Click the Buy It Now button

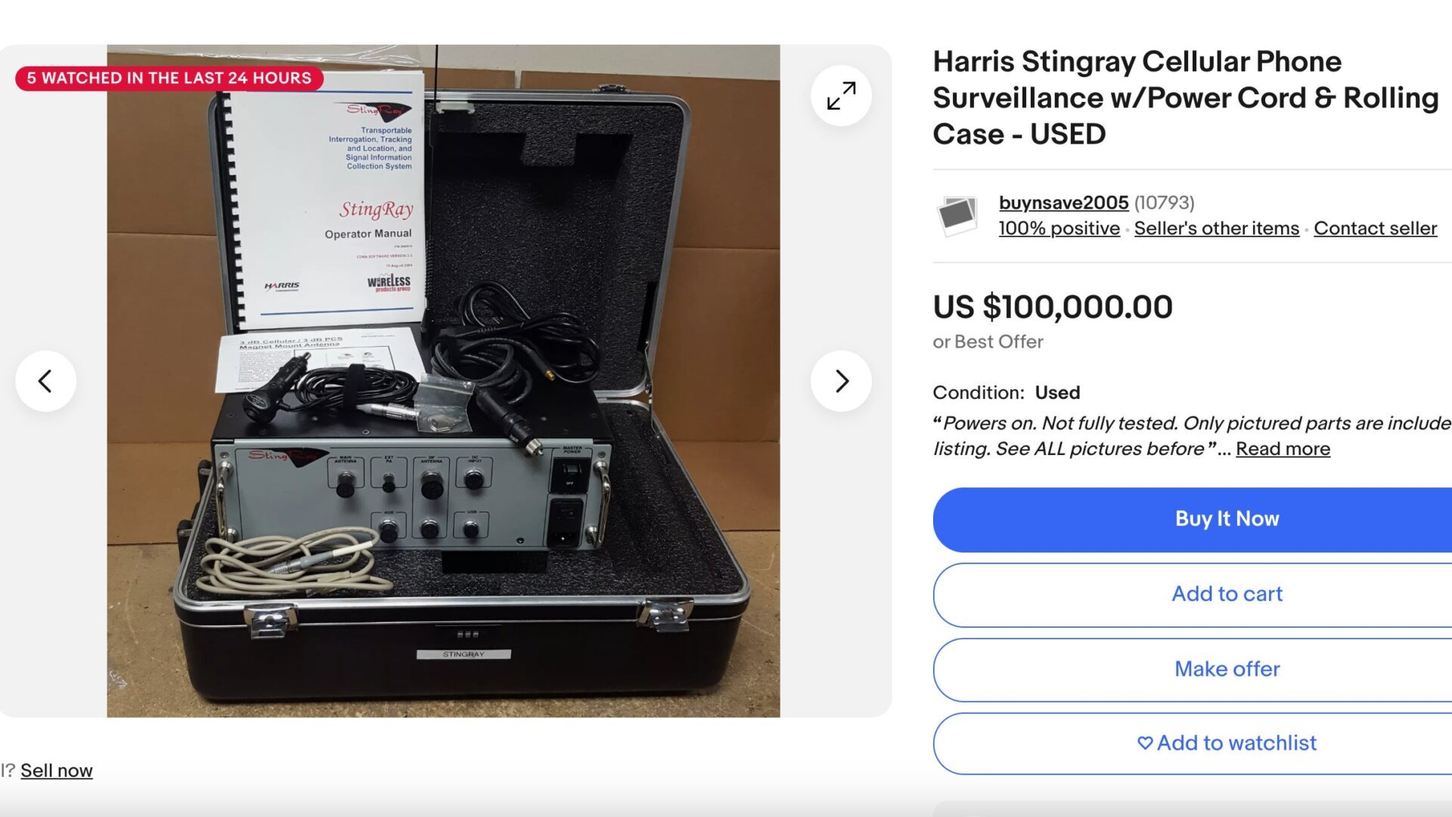1227,519
